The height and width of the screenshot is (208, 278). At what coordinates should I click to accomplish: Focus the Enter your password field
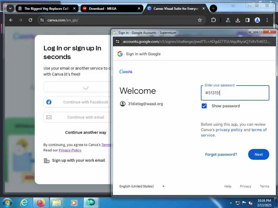point(235,93)
